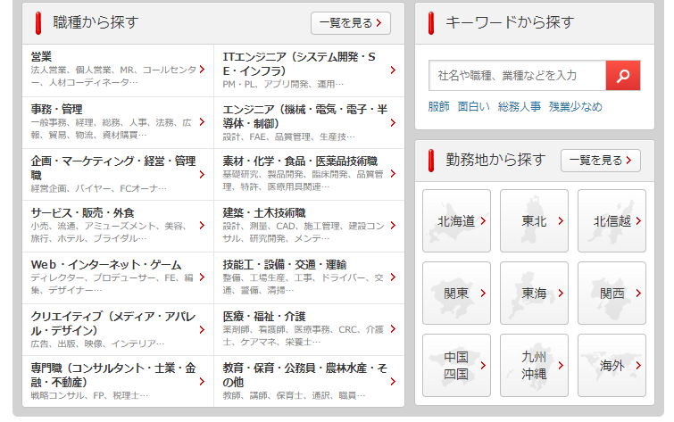Click the red arrow beside 事務・管理
Screen dimensions: 674x422
point(202,122)
